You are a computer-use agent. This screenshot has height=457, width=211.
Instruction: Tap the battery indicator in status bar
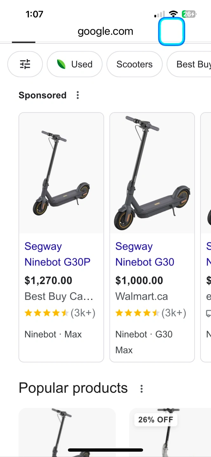pos(189,14)
